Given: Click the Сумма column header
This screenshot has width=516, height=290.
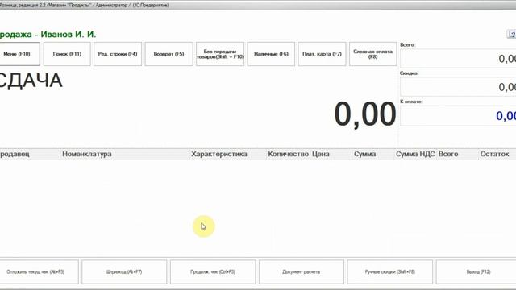Looking at the screenshot, I should coord(372,154).
